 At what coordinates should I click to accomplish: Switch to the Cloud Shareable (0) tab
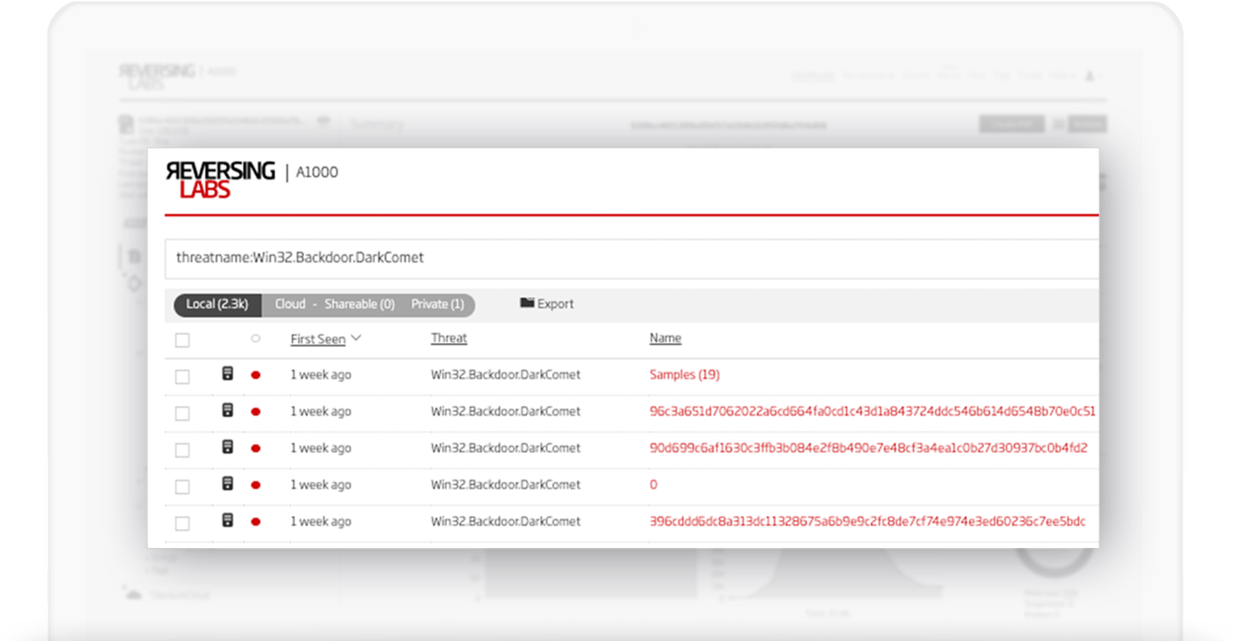334,304
